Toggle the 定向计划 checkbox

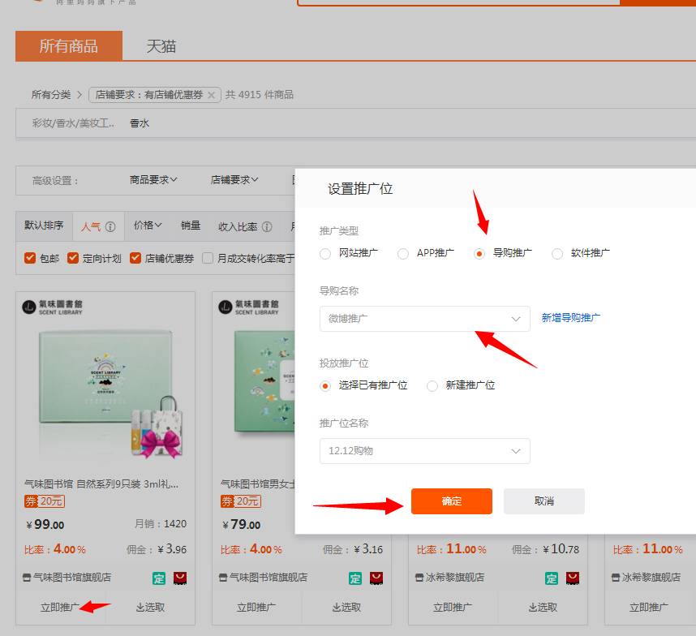pyautogui.click(x=73, y=258)
